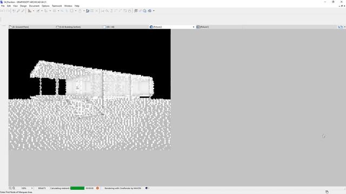Image resolution: width=346 pixels, height=194 pixels.
Task: Open the Design menu
Action: pos(23,6)
